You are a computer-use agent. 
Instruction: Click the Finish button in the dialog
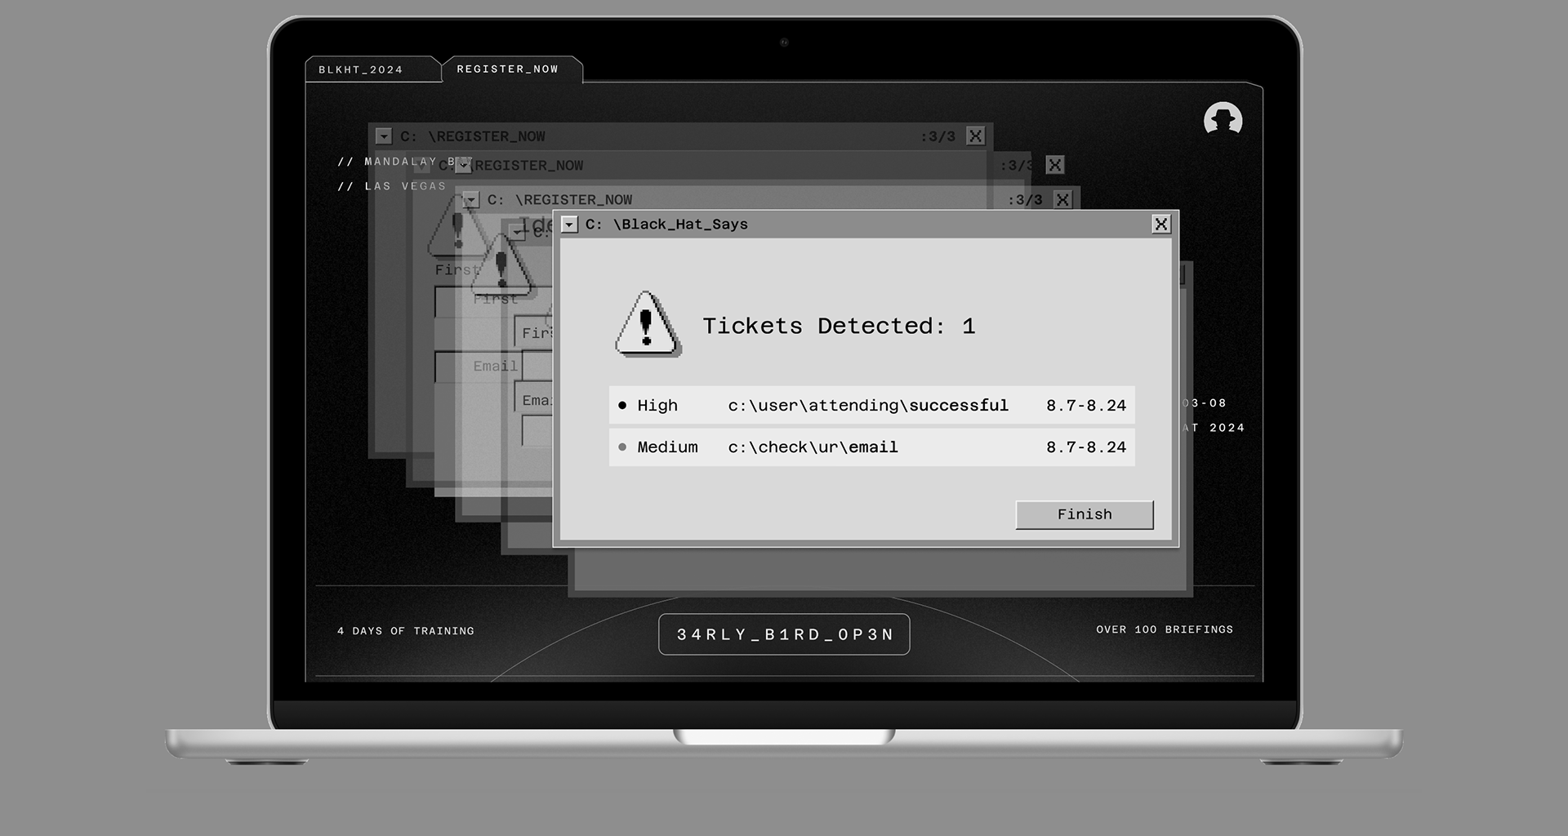tap(1085, 514)
